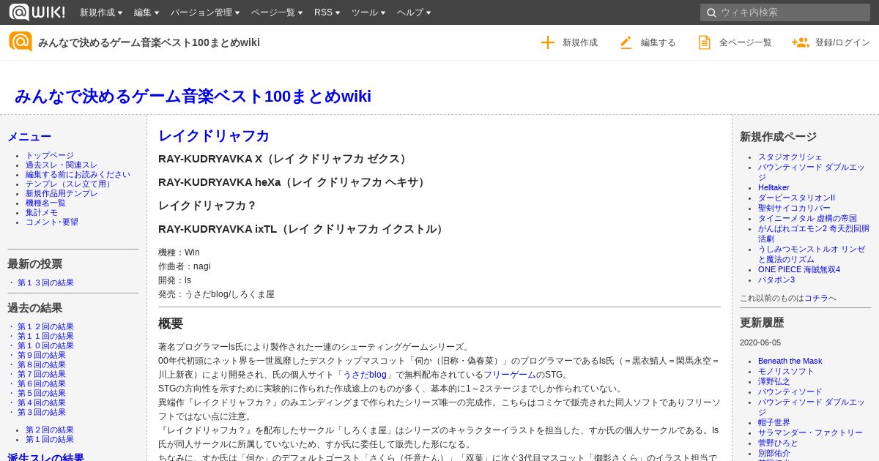Open 第１２回の結果 link
Image resolution: width=879 pixels, height=461 pixels.
click(x=45, y=326)
